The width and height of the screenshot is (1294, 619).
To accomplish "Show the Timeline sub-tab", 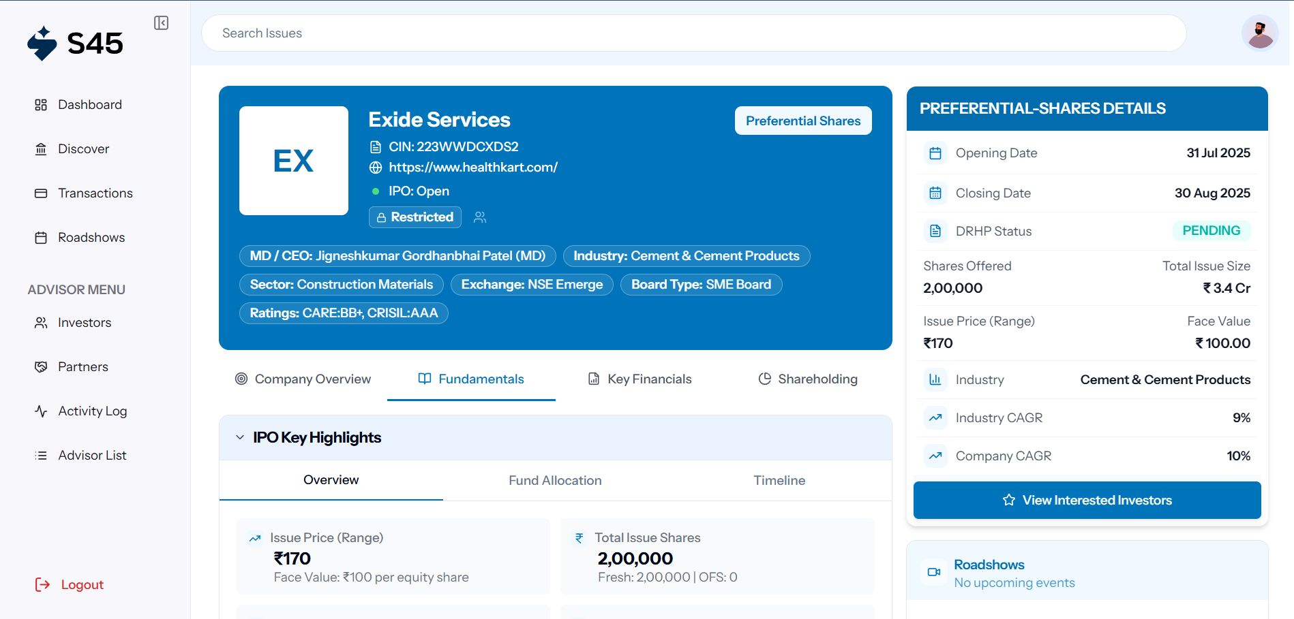I will click(x=779, y=481).
